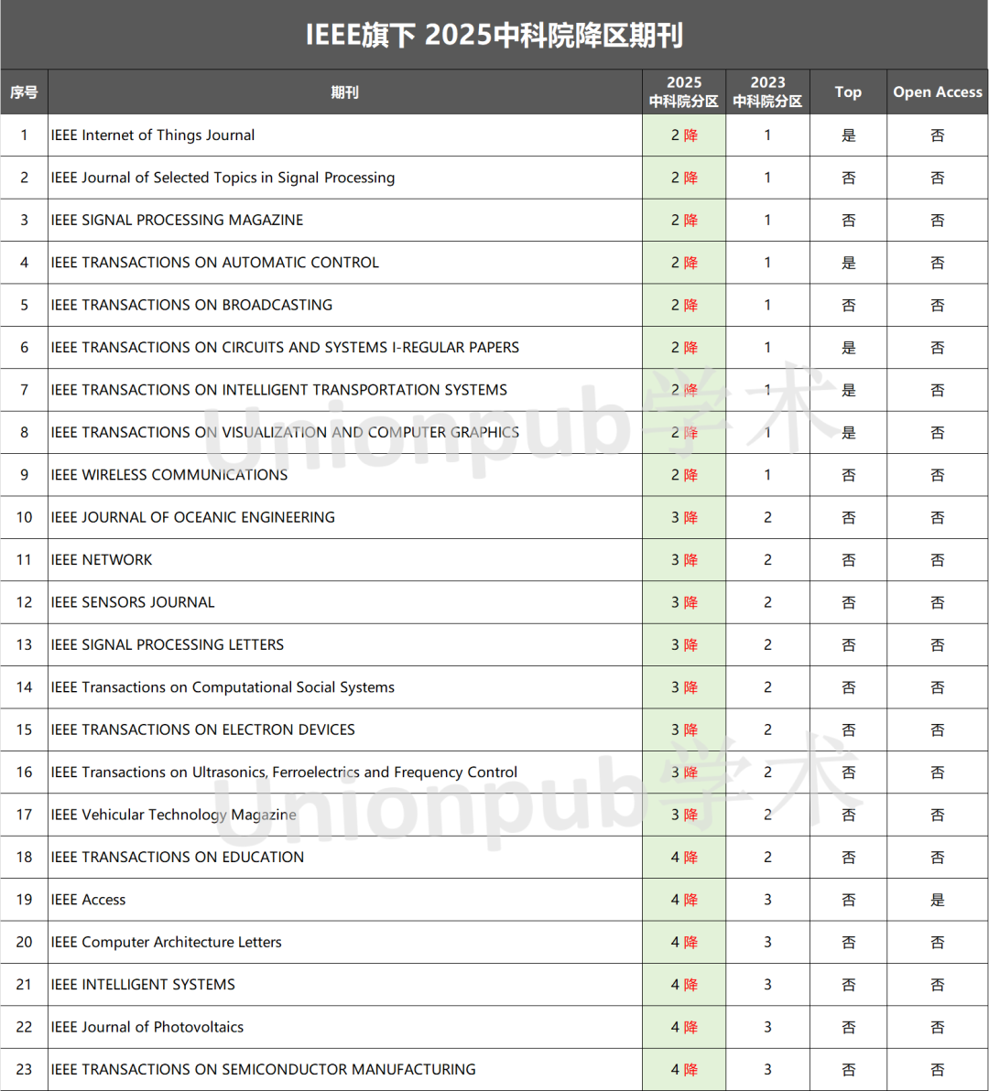Click '2 降' in WIRELESS COMMUNICATIONS row
The width and height of the screenshot is (989, 1091).
tap(684, 474)
